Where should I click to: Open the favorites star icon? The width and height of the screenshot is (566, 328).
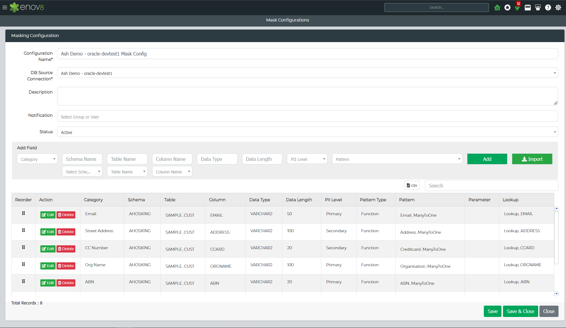(507, 7)
